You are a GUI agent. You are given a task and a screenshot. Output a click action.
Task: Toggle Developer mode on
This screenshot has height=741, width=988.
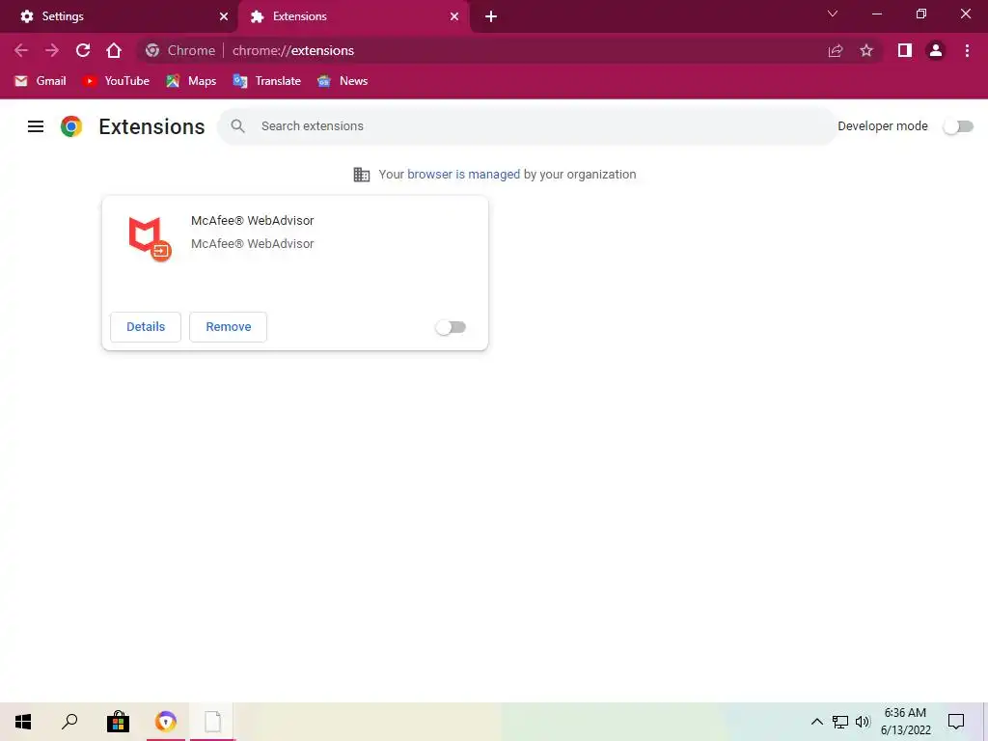coord(958,126)
